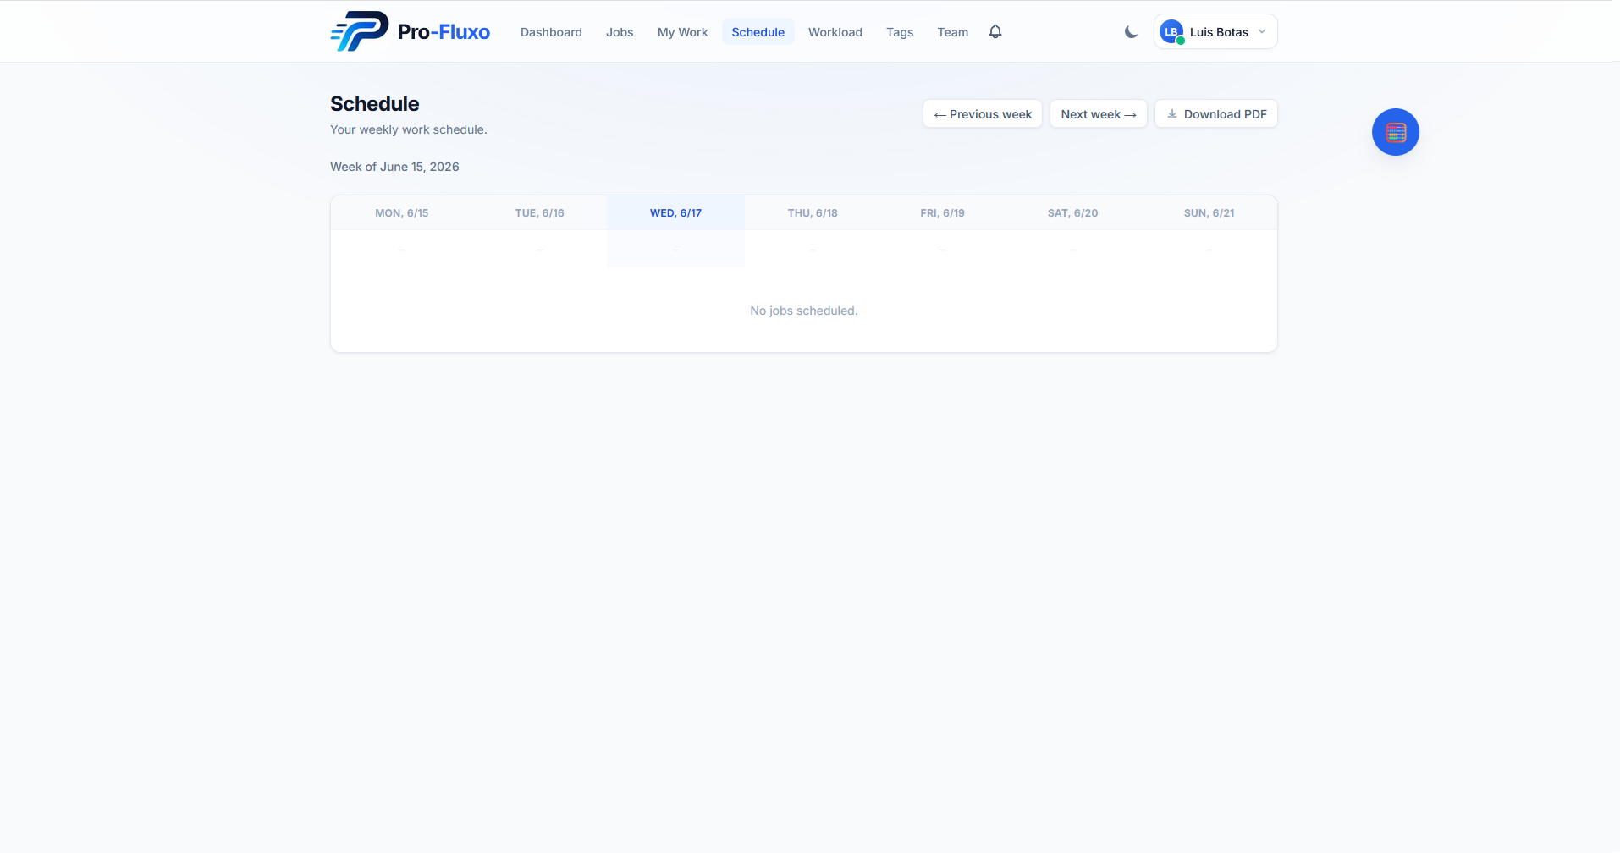The image size is (1620, 853).
Task: Click the Schedule page heading
Action: click(375, 104)
